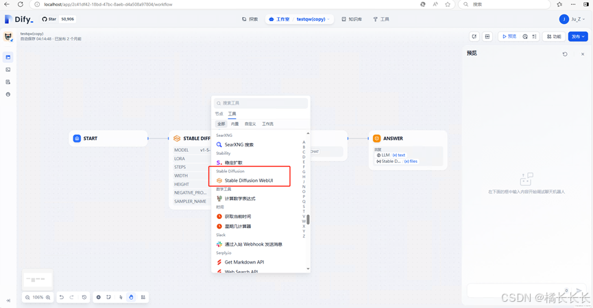Screen dimensions: 593x308
Task: Jump to letter S in tool index
Action: (x=304, y=207)
